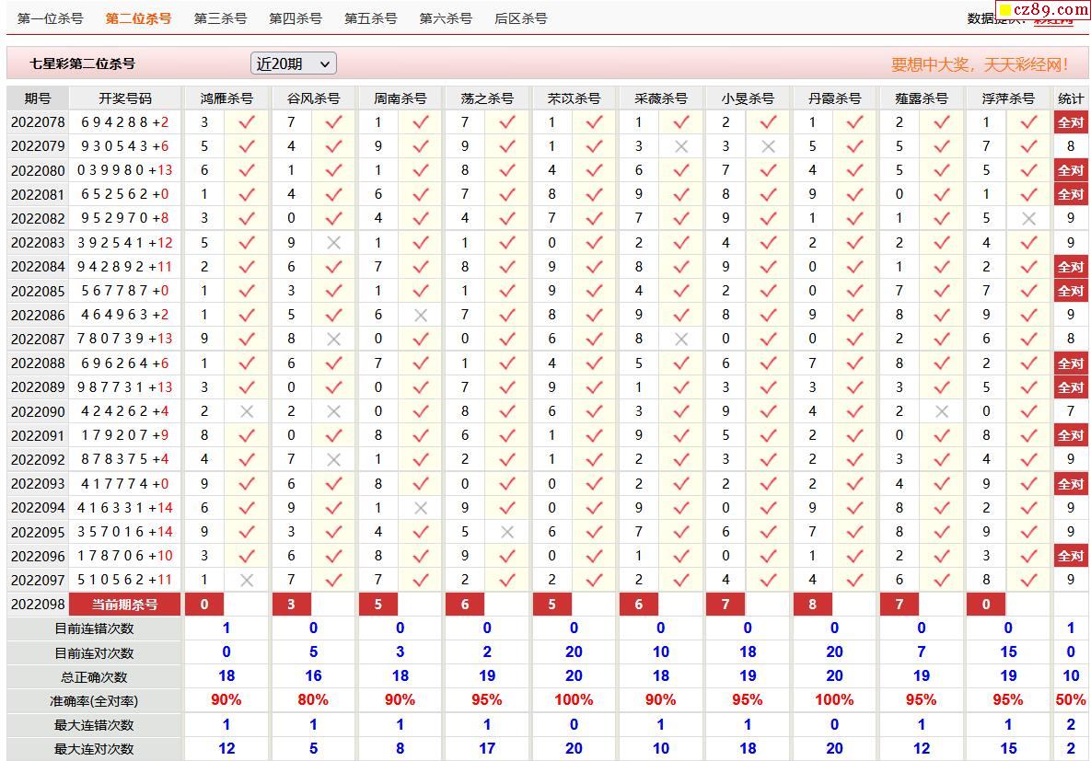The width and height of the screenshot is (1091, 761).
Task: Open the 后区杀号 tab
Action: click(x=521, y=18)
